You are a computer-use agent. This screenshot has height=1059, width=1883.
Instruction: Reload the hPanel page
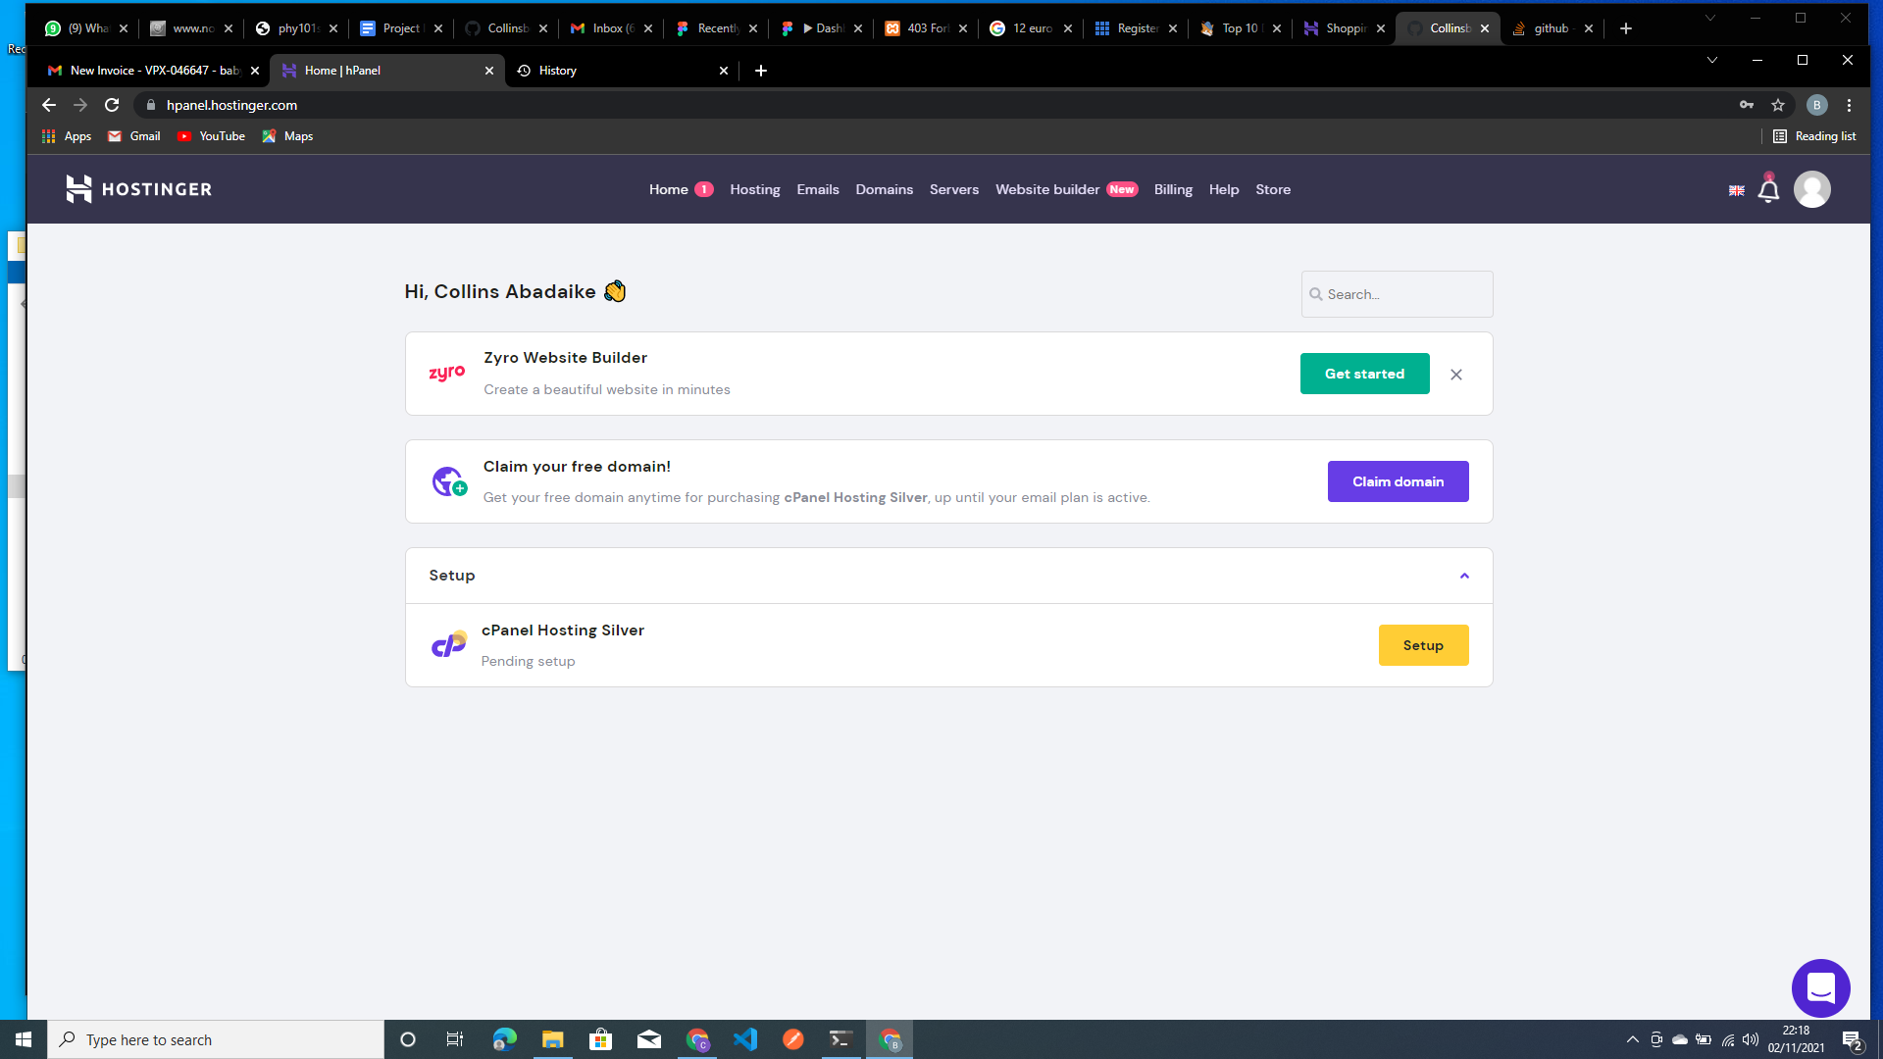112,105
